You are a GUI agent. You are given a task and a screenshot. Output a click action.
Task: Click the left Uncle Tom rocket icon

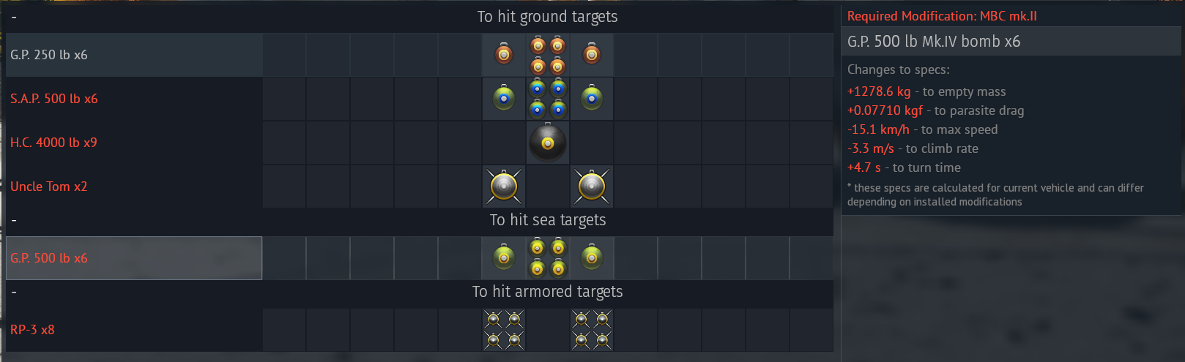pyautogui.click(x=504, y=186)
